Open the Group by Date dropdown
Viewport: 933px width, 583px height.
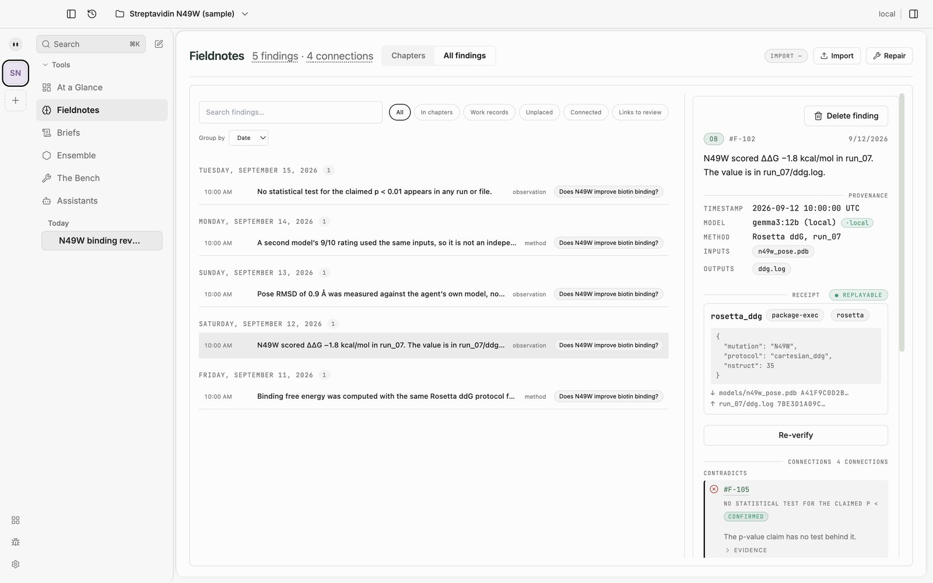click(x=249, y=138)
